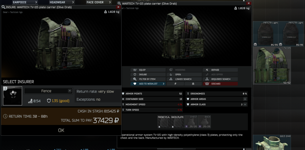Select the Back soft armor slot
305x150 pixels.
point(204,122)
